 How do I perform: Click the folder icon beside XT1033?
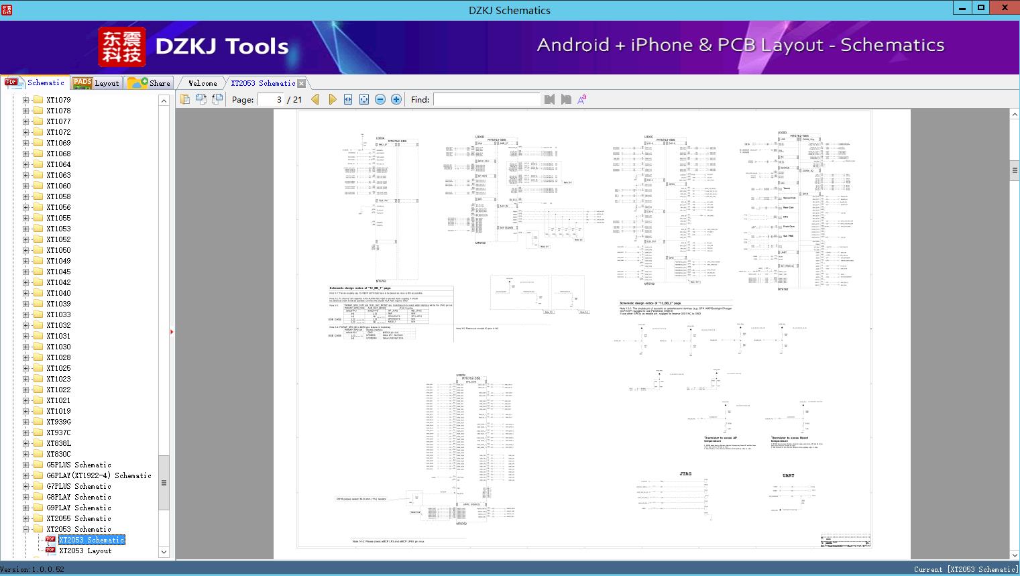[38, 314]
